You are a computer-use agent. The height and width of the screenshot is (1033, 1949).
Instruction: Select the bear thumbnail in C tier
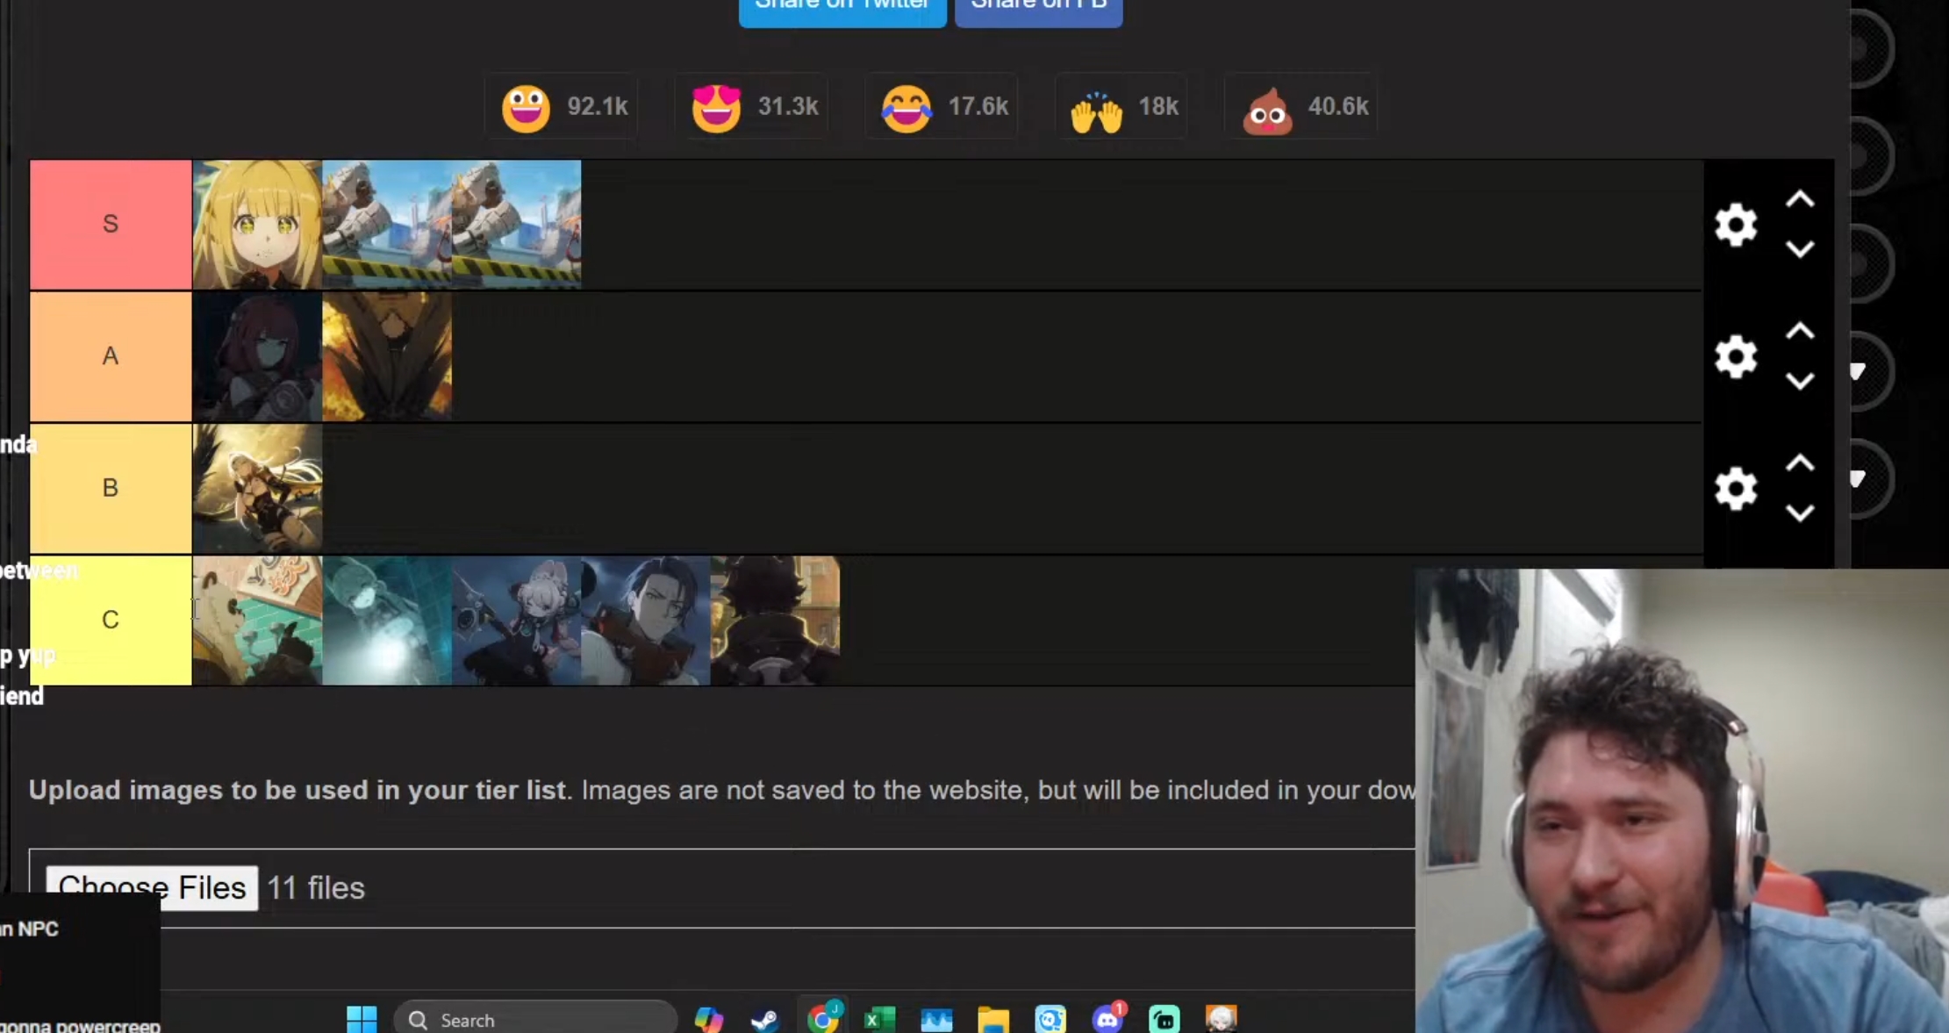(257, 621)
